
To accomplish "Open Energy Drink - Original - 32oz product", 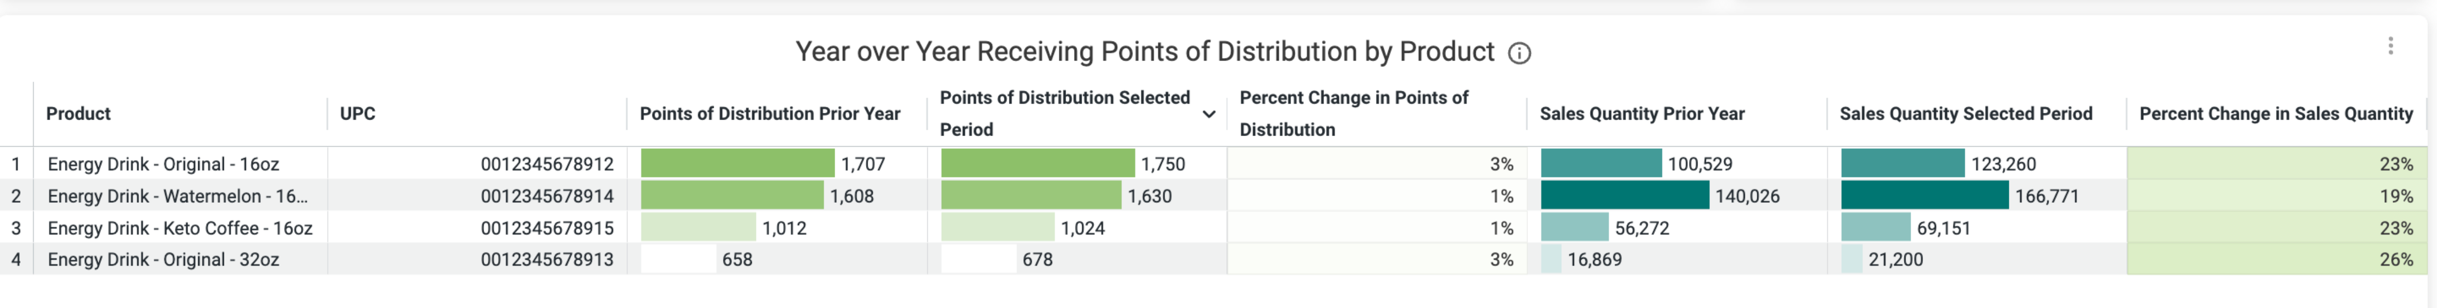I will coord(163,259).
